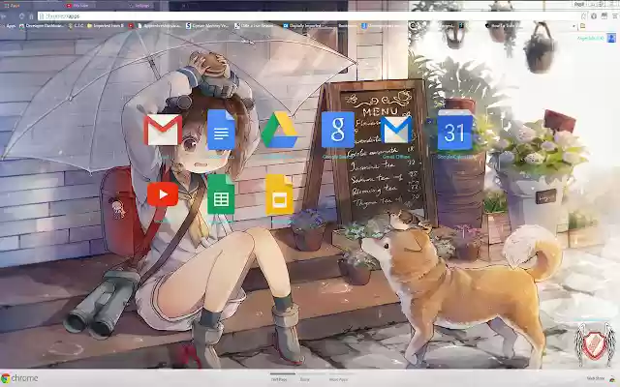Open the Google Slides app icon
The width and height of the screenshot is (620, 387).
click(279, 194)
